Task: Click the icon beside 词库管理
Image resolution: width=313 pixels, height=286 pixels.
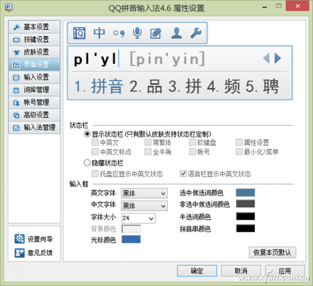Action: coord(16,90)
